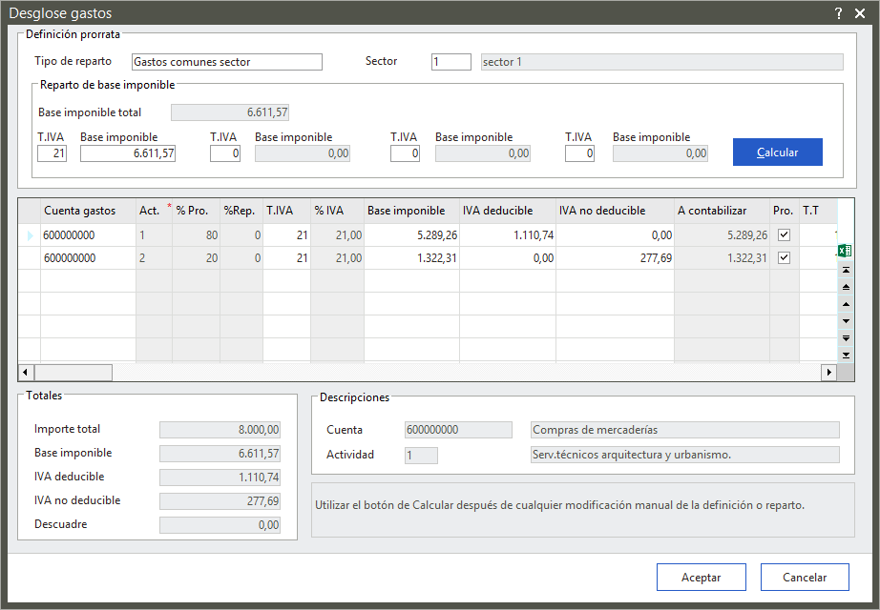880x610 pixels.
Task: Click the Cancelar button
Action: pos(805,577)
